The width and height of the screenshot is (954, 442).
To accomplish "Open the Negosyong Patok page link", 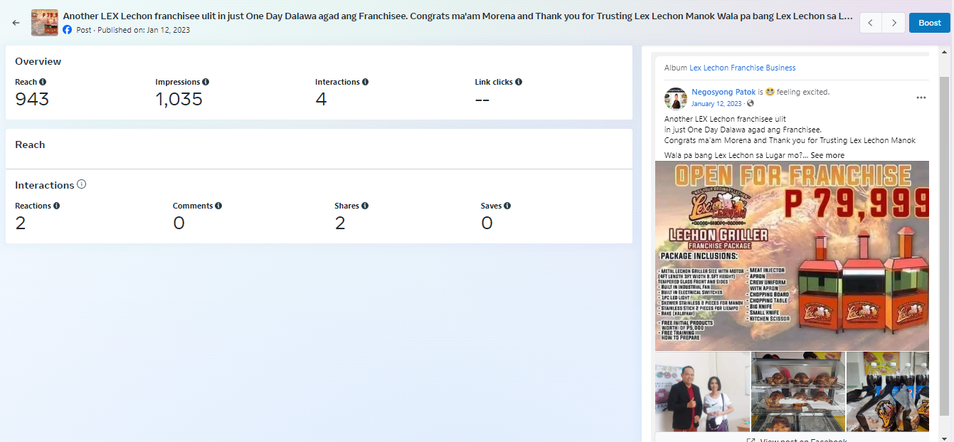I will pyautogui.click(x=724, y=92).
